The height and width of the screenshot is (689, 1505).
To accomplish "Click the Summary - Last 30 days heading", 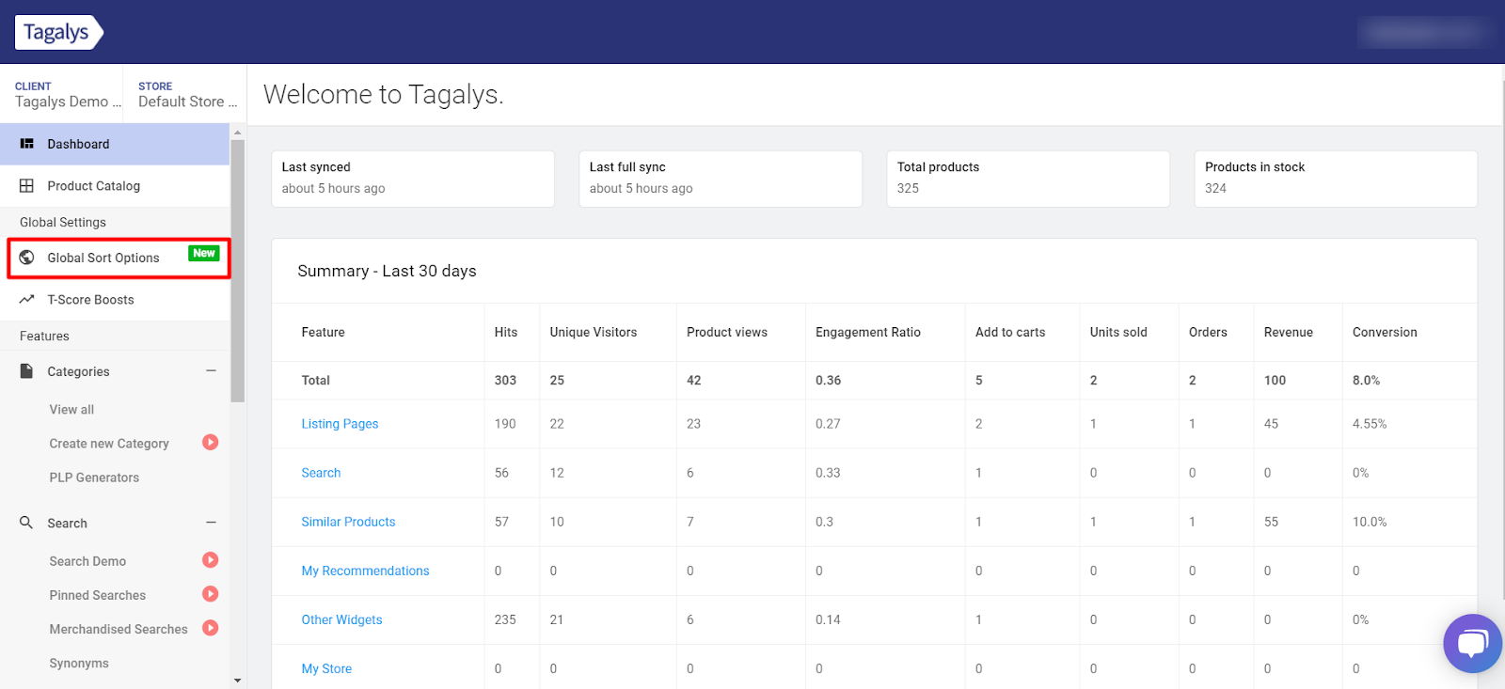I will (387, 271).
